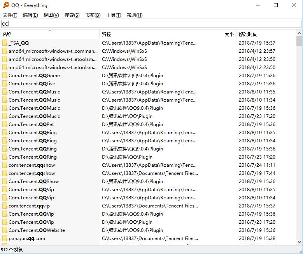Open the 工具(T) menu
Screen dimensions: 303x254
114,15
